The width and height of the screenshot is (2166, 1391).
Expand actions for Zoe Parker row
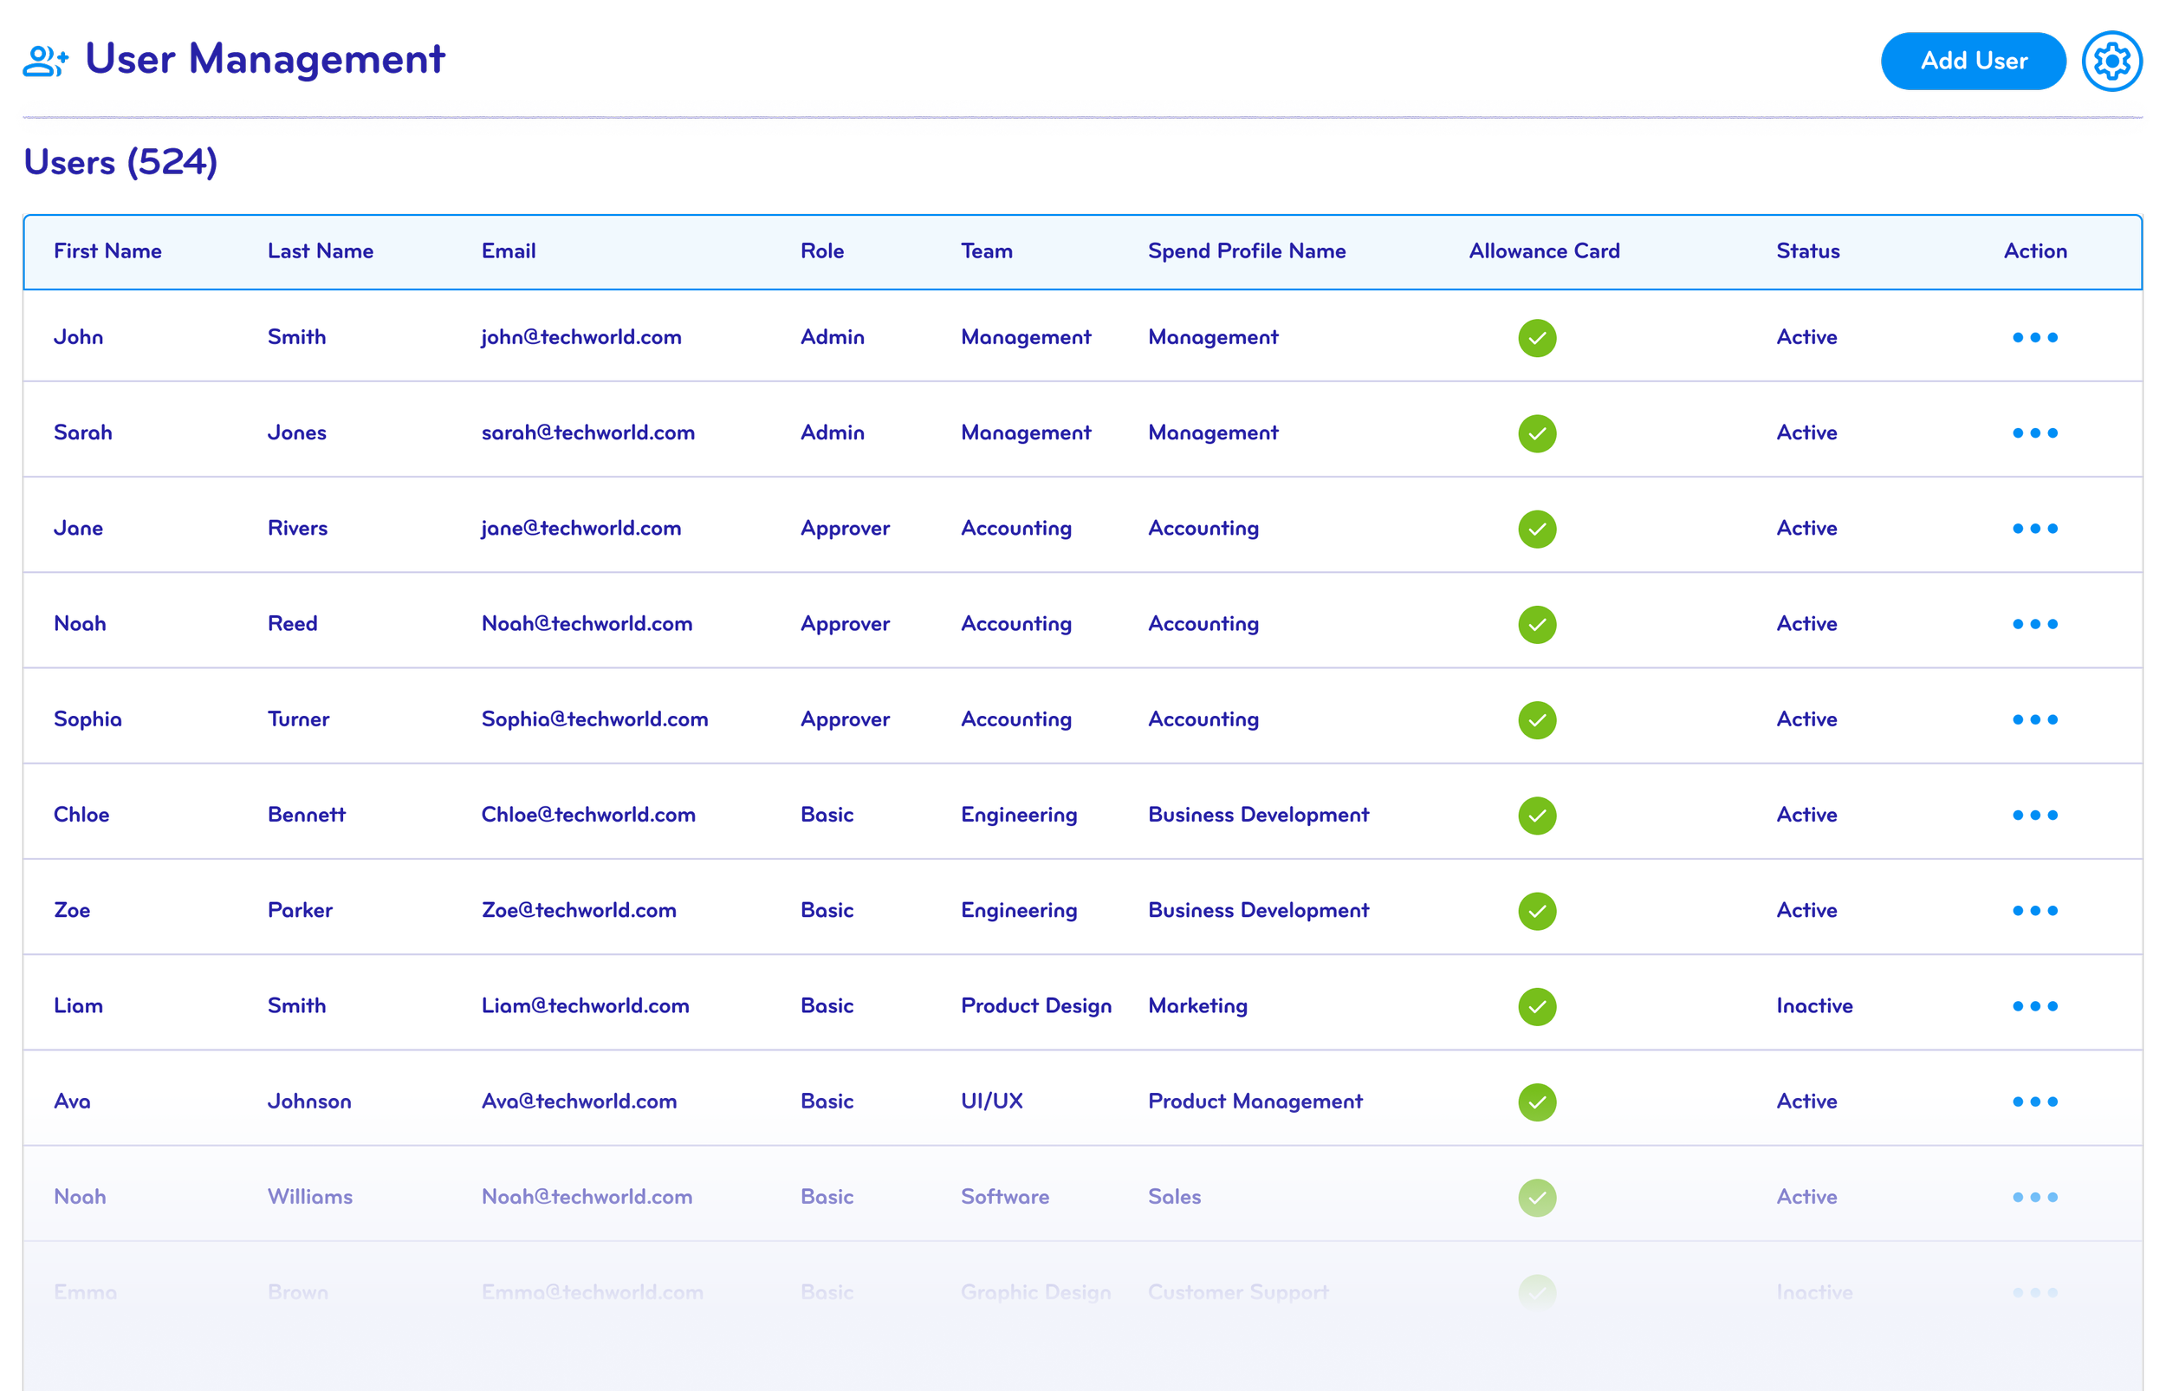[2034, 912]
